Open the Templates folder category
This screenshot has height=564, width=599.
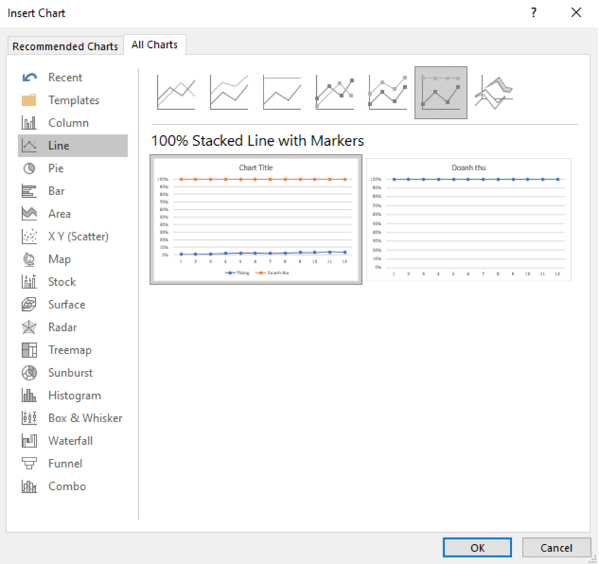tap(73, 100)
